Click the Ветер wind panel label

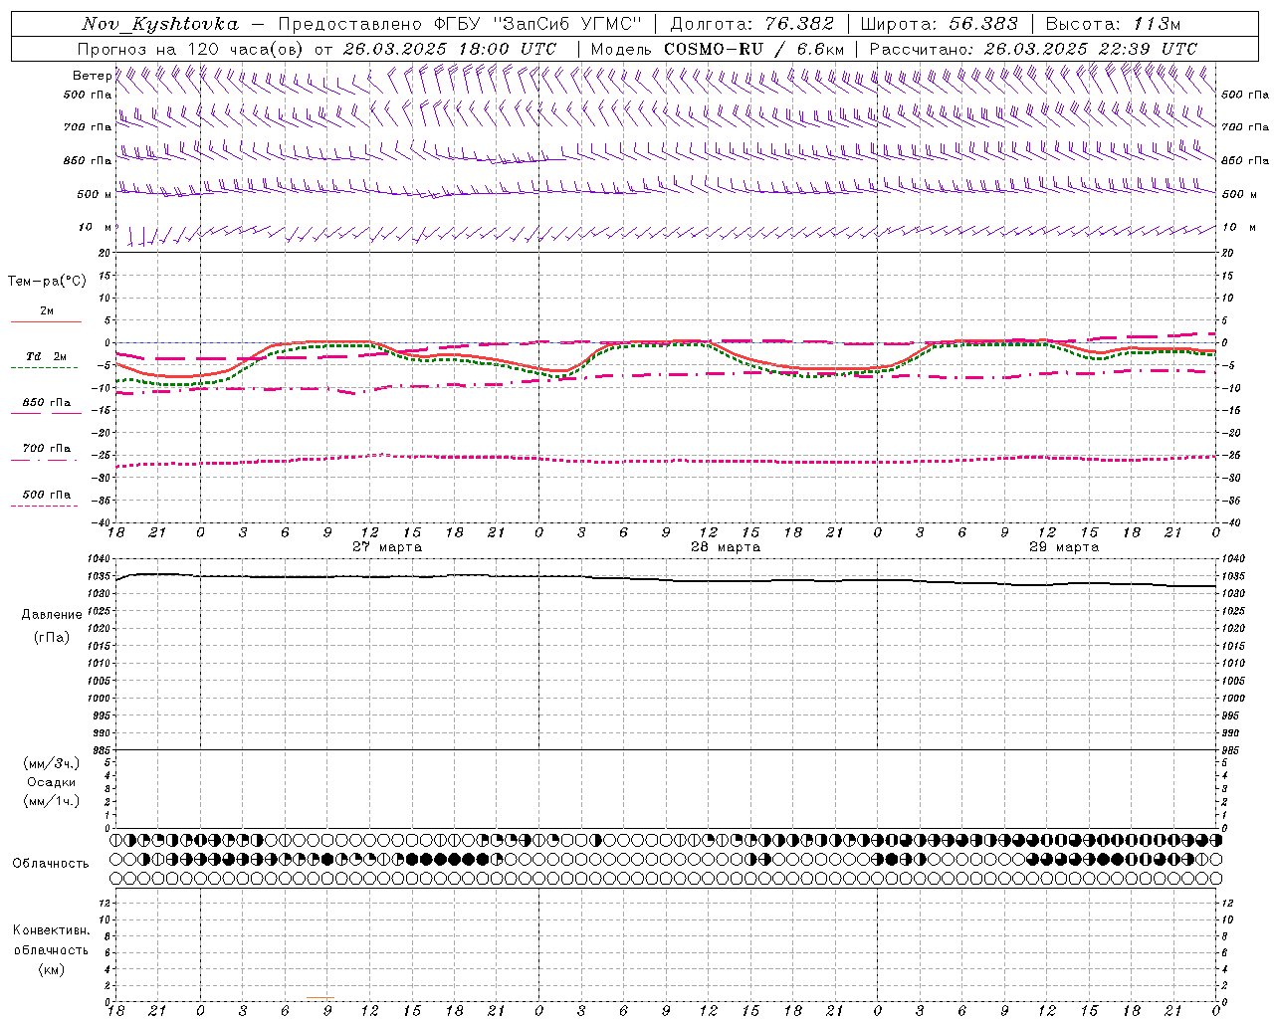(92, 76)
